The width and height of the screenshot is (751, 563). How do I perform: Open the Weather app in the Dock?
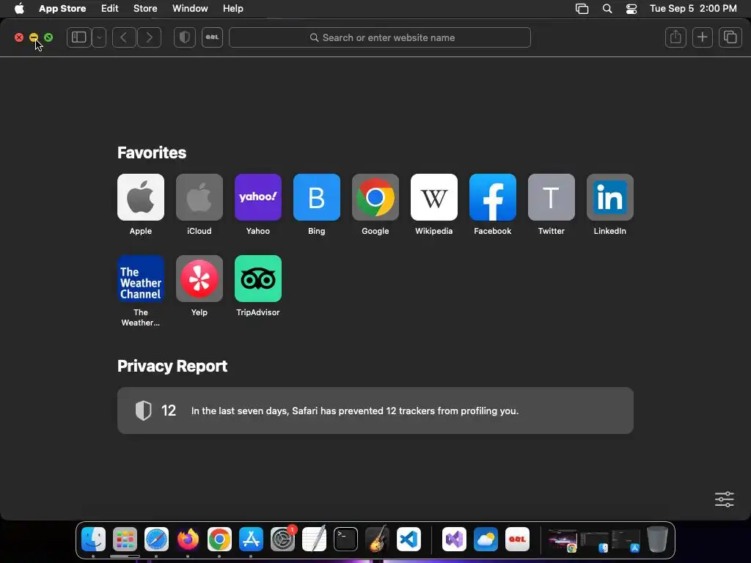(x=486, y=539)
